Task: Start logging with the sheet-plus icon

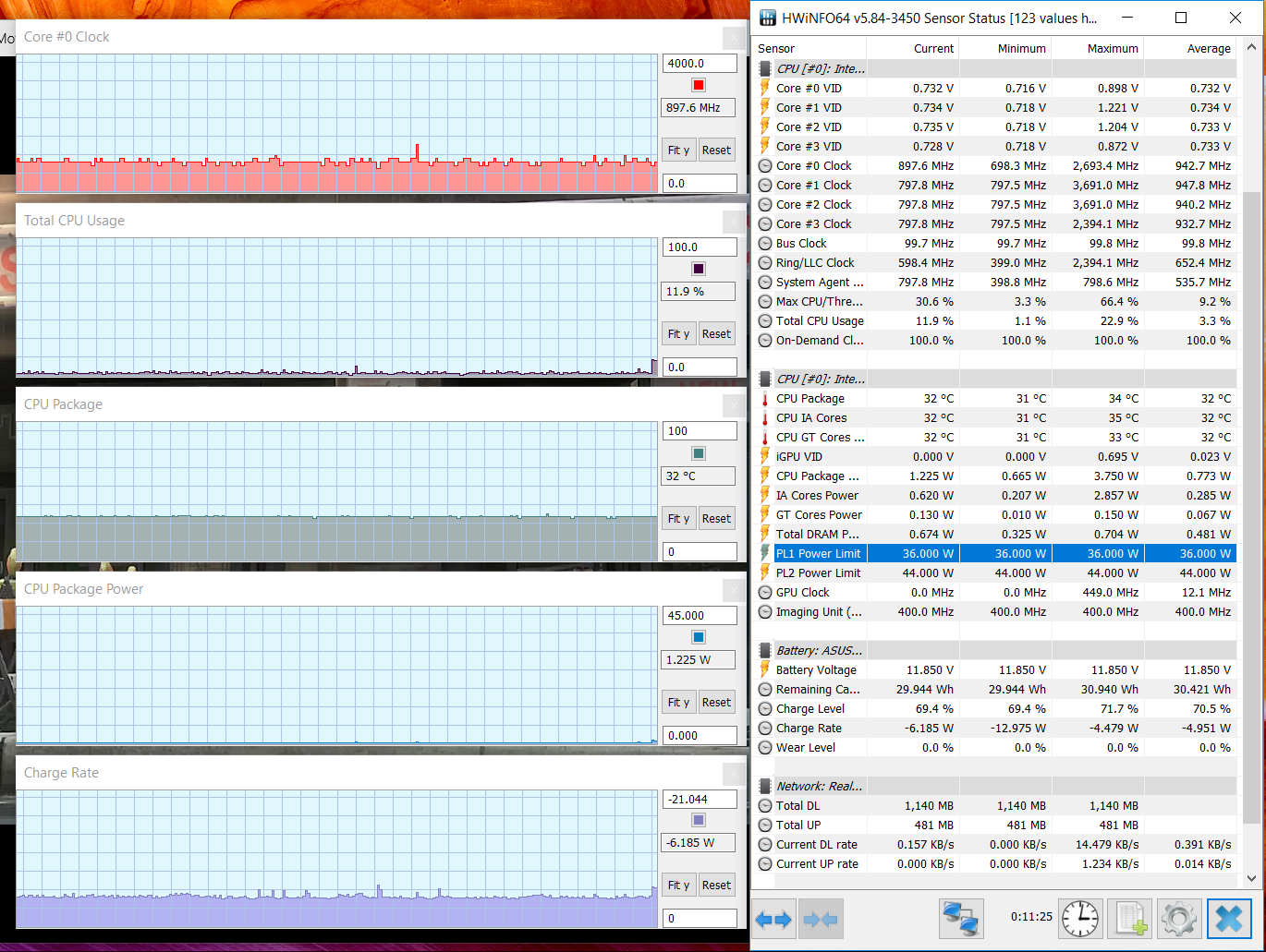Action: point(1130,920)
